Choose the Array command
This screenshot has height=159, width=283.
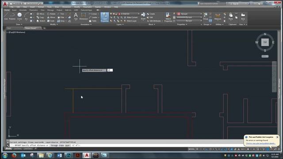tap(61, 21)
